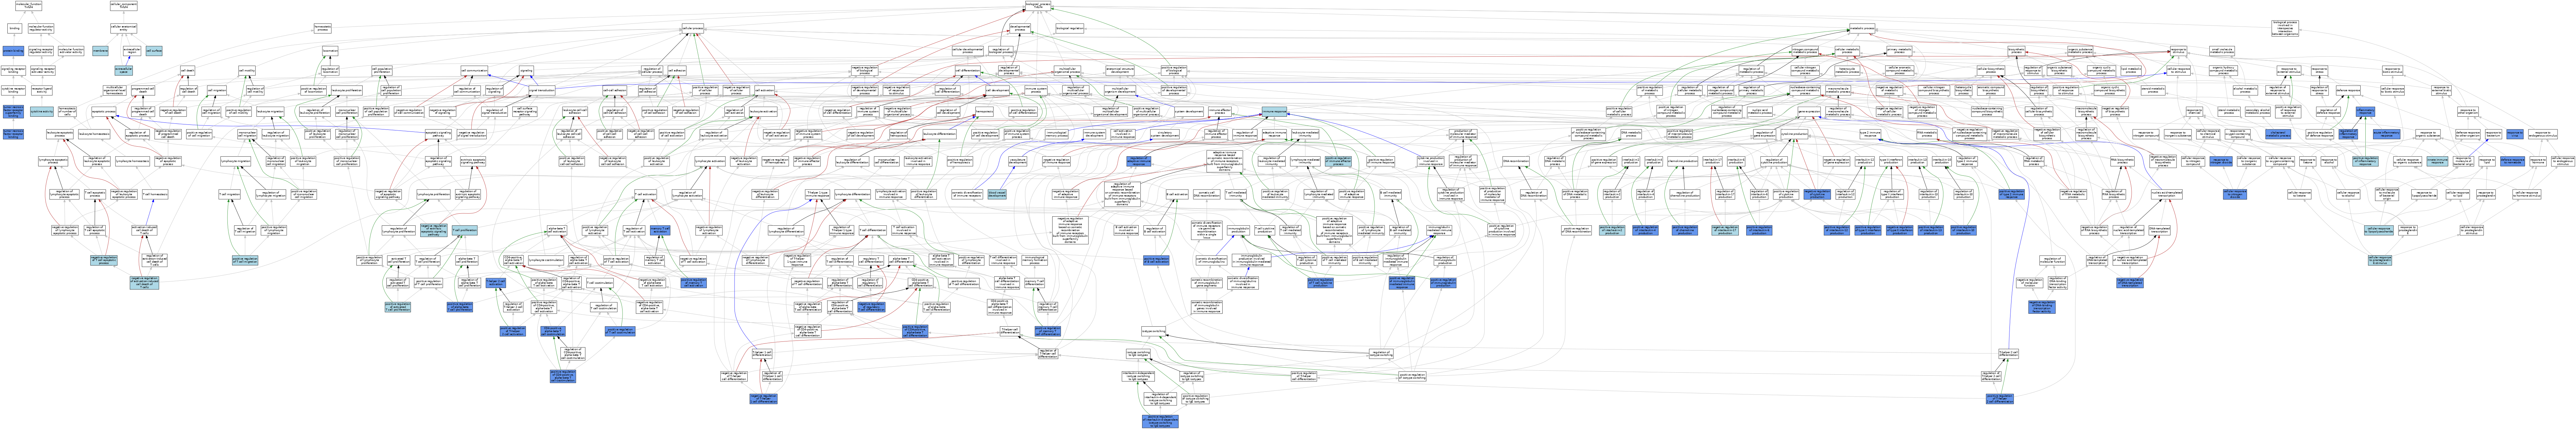Click the 'response to nitrogen dioxide' node
Screen dimensions: 2576x429
[x=2221, y=161]
